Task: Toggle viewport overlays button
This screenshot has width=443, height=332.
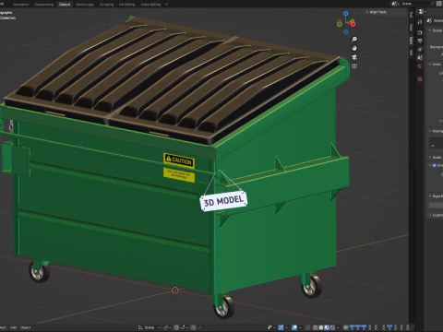Action: click(294, 327)
